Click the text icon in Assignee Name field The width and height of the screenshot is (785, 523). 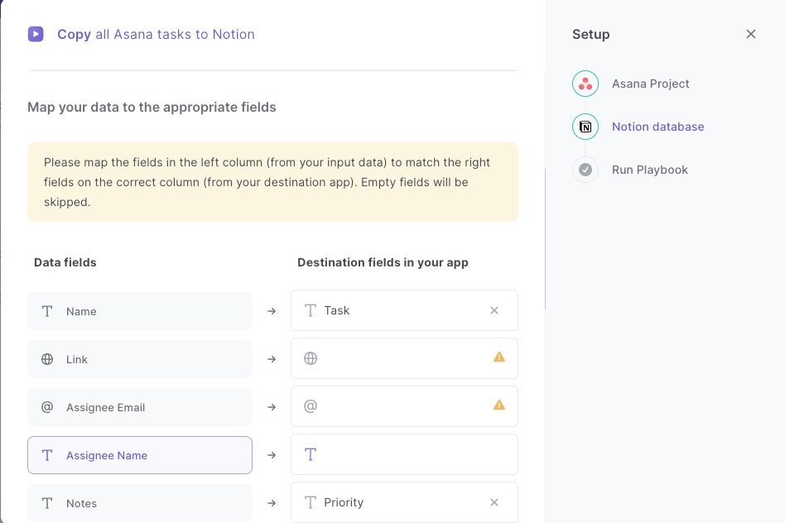47,455
